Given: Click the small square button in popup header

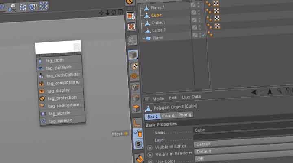Looking at the screenshot, I should 77,46.
